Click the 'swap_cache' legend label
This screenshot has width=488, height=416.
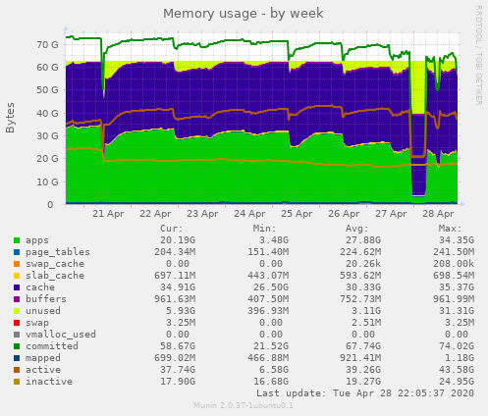[55, 264]
